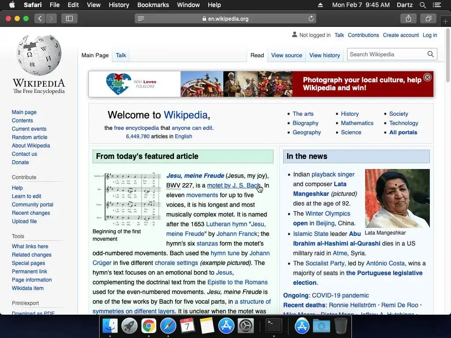Open the article count 6,449,780 link

pos(138,136)
